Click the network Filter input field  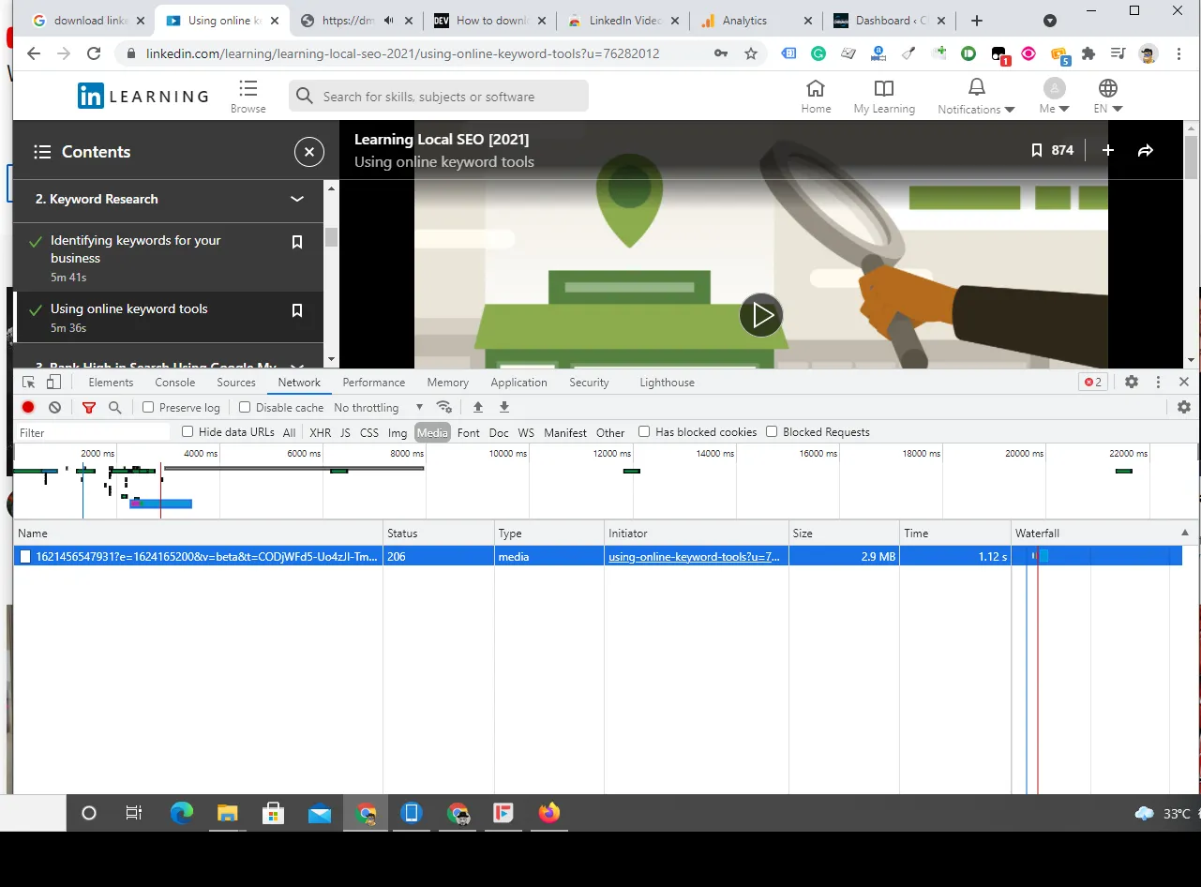pos(93,432)
